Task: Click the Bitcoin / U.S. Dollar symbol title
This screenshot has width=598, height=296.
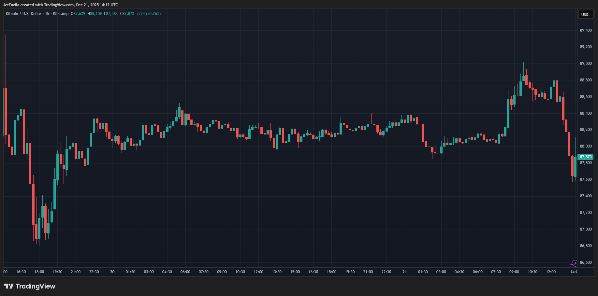Action: pyautogui.click(x=23, y=14)
